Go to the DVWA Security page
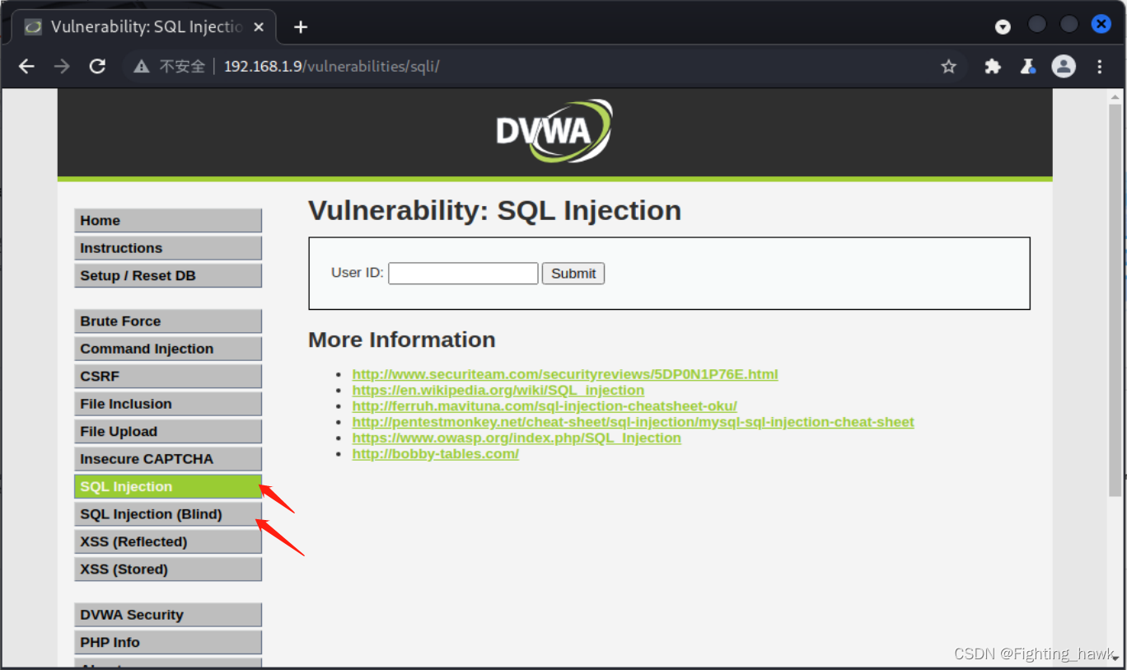Viewport: 1127px width, 670px height. [x=168, y=615]
